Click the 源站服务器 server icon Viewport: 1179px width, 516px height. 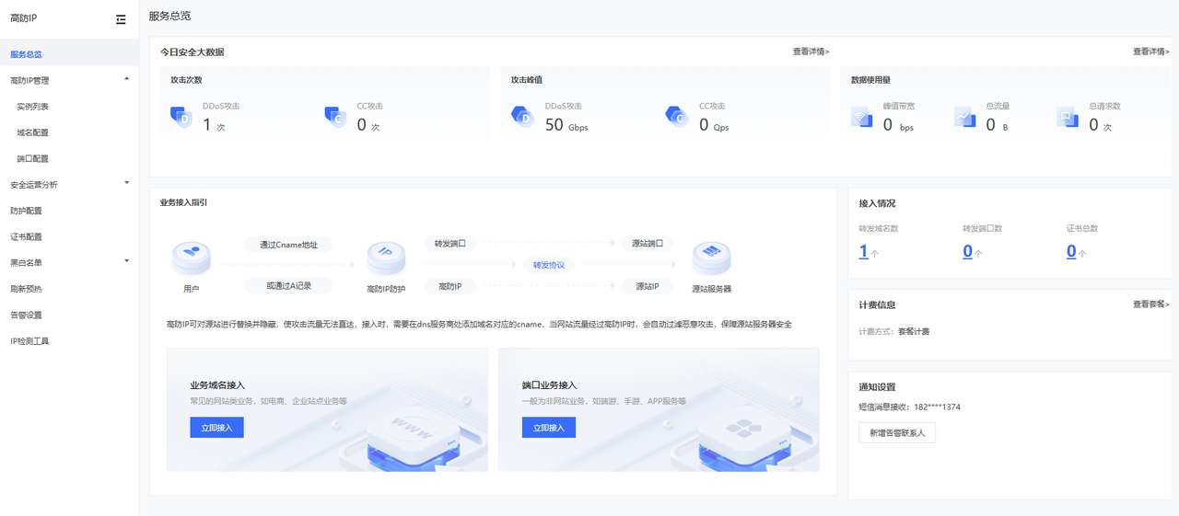[x=711, y=258]
